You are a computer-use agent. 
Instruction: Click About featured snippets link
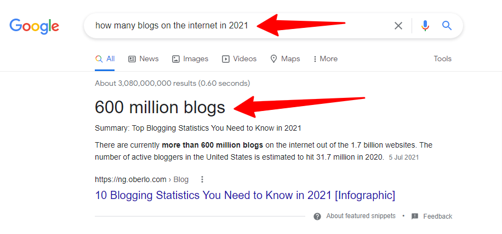click(361, 217)
